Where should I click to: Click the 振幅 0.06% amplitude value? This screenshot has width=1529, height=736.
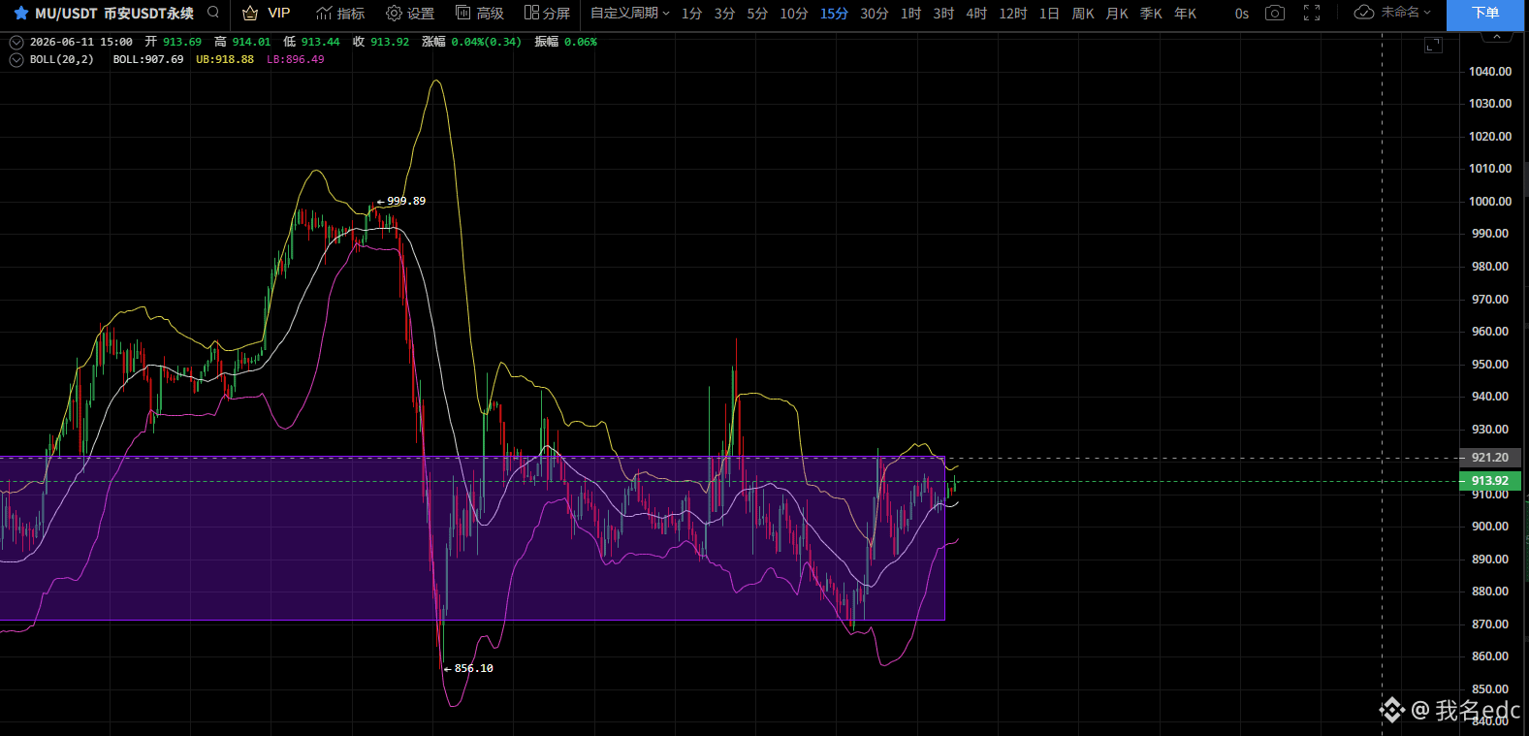pos(566,42)
